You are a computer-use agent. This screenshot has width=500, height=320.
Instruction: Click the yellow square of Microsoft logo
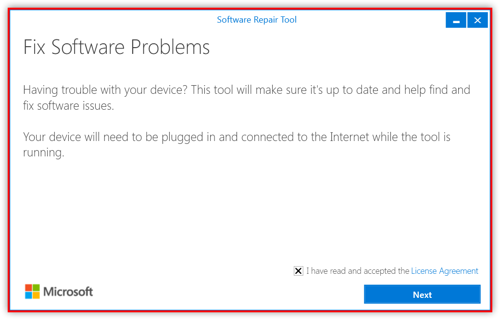[37, 295]
